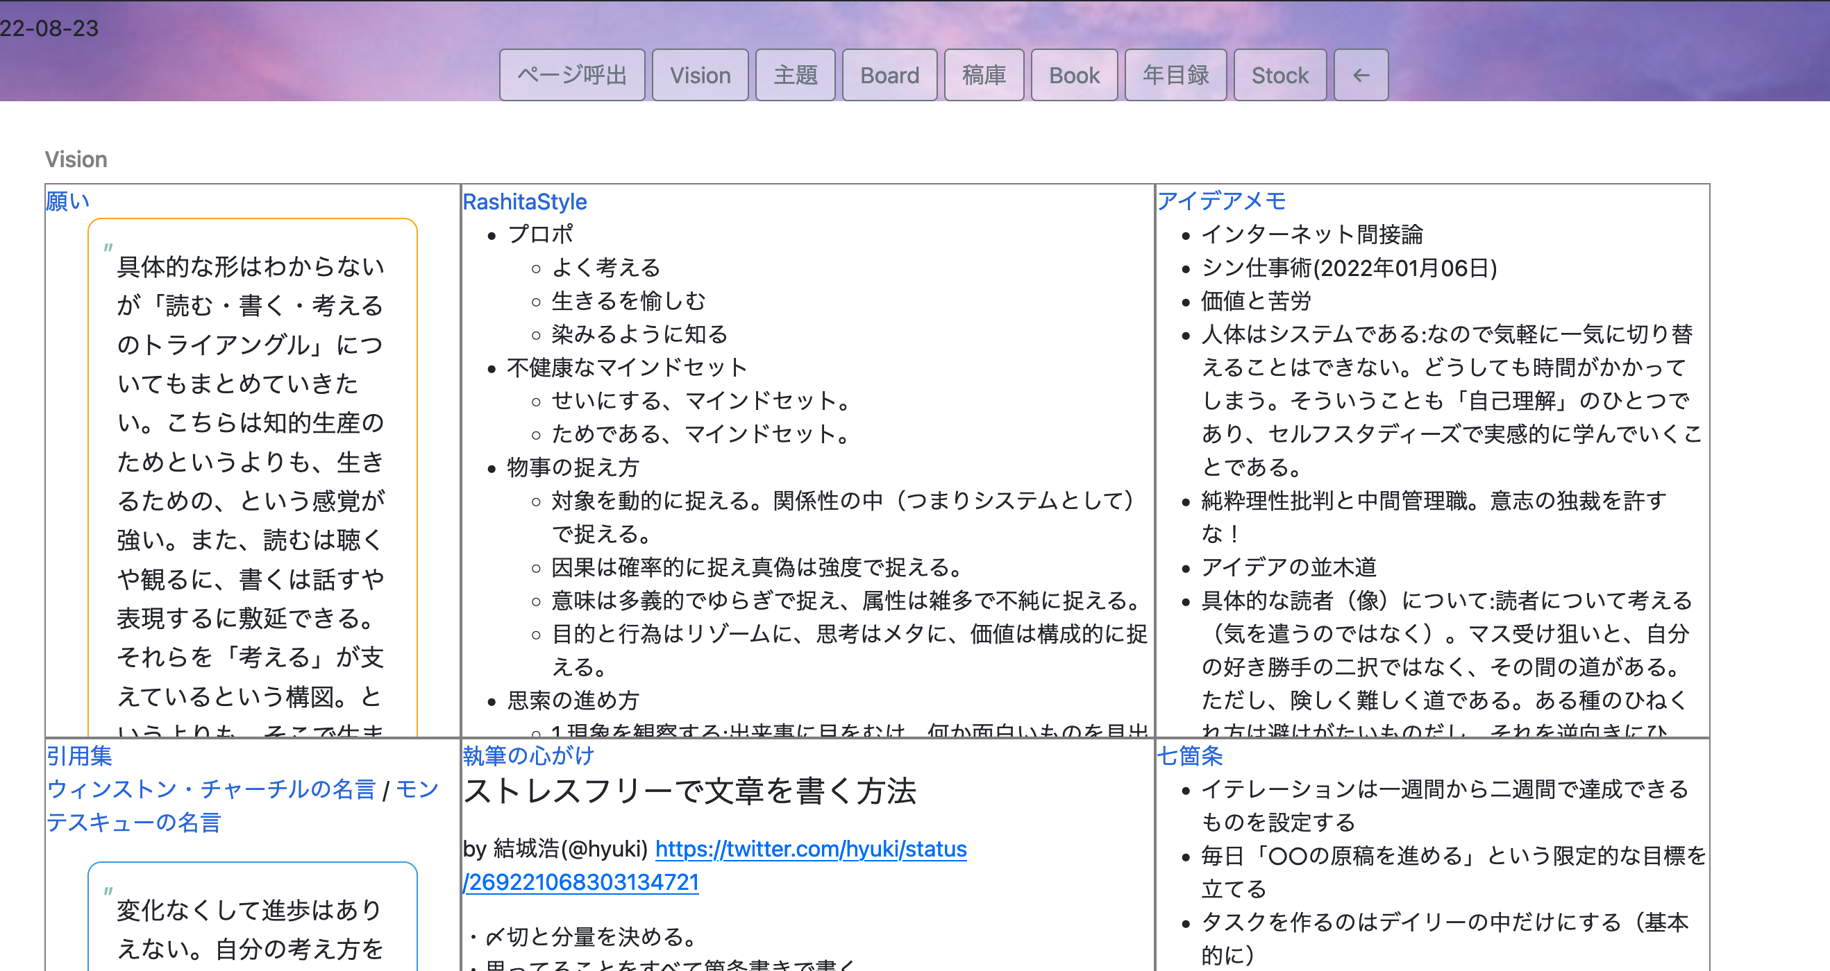Open the 執筆の心がけ link
The height and width of the screenshot is (971, 1830).
[x=528, y=756]
